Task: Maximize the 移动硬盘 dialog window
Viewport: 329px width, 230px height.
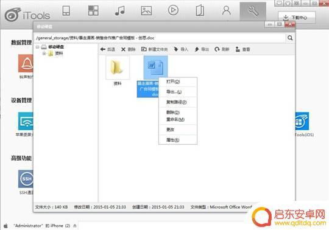Action: click(280, 24)
